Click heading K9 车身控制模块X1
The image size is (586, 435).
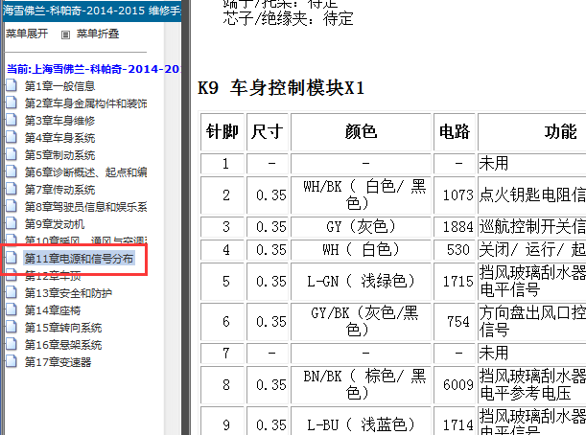coord(281,88)
